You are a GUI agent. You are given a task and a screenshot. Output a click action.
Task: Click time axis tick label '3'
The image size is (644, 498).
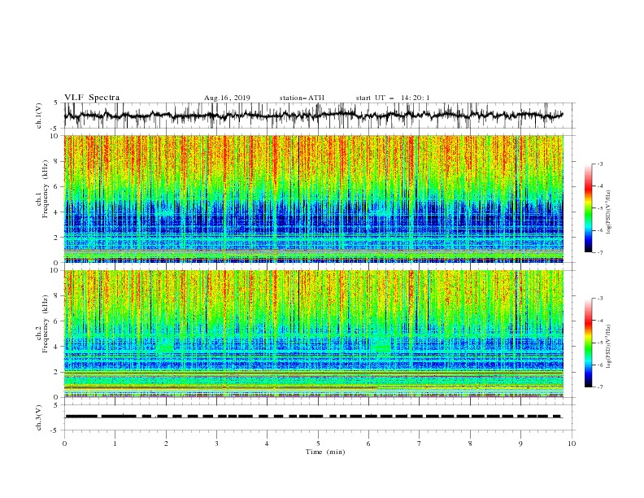click(x=216, y=443)
